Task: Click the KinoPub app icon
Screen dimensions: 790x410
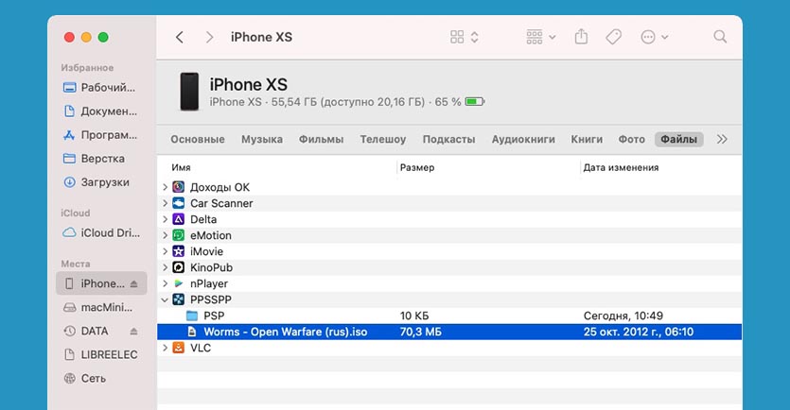Action: (179, 267)
